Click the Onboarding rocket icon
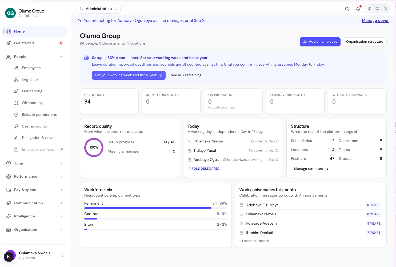This screenshot has width=396, height=267. coord(16,91)
